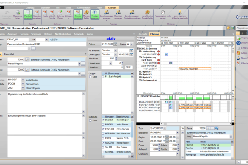This screenshot has width=248, height=165.
Task: Open the Todo S-VORORT dropdown
Action: pos(165,128)
